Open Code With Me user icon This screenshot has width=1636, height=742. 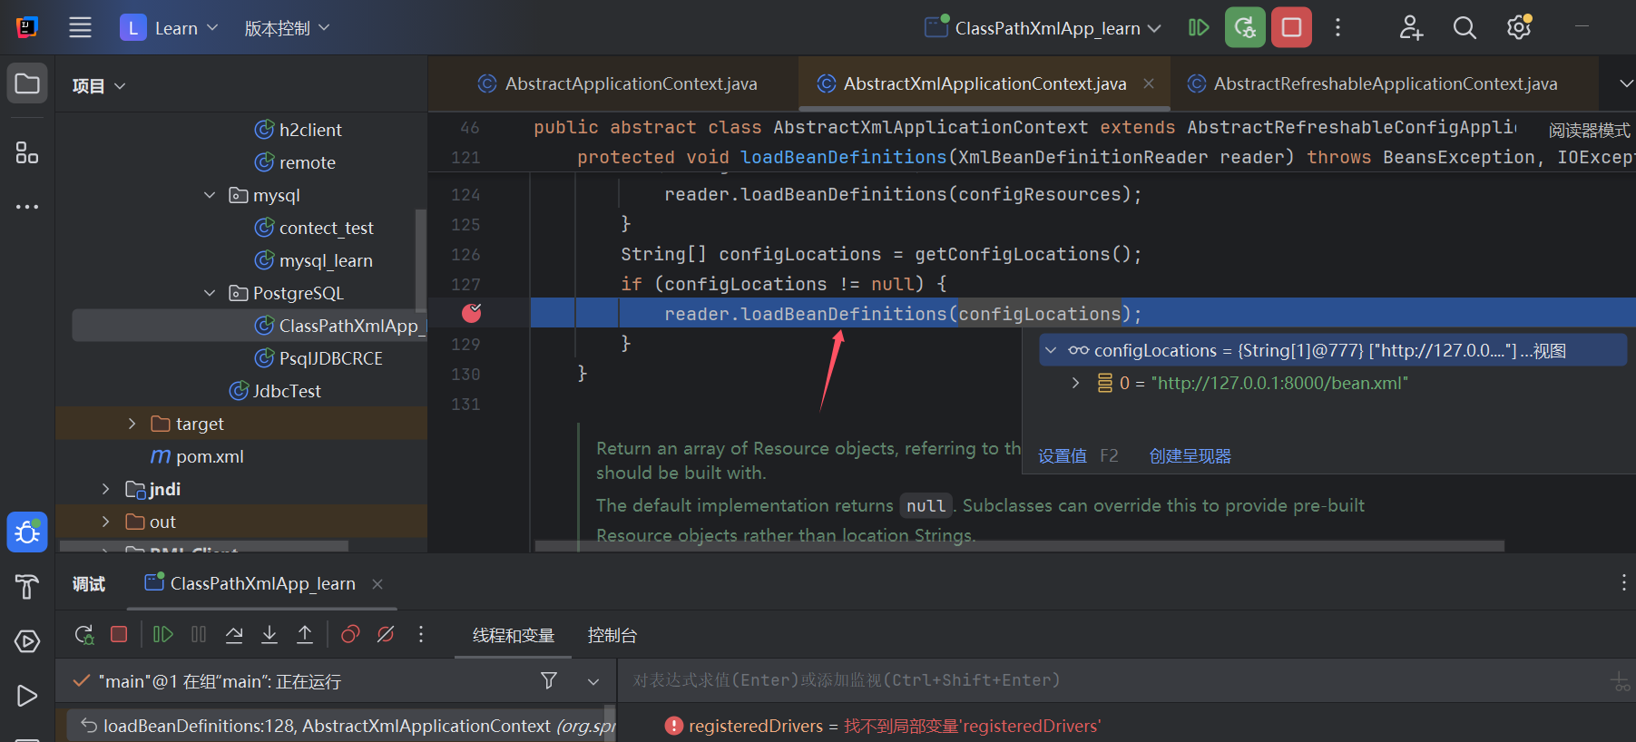pyautogui.click(x=1411, y=27)
